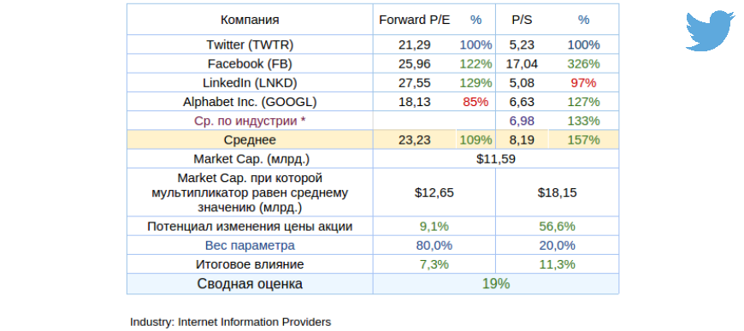Click the Forward P/E column header

415,20
